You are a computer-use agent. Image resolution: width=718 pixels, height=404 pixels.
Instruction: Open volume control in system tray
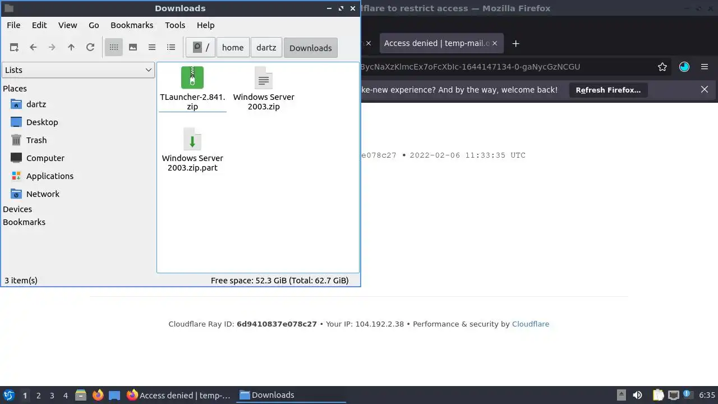point(637,395)
